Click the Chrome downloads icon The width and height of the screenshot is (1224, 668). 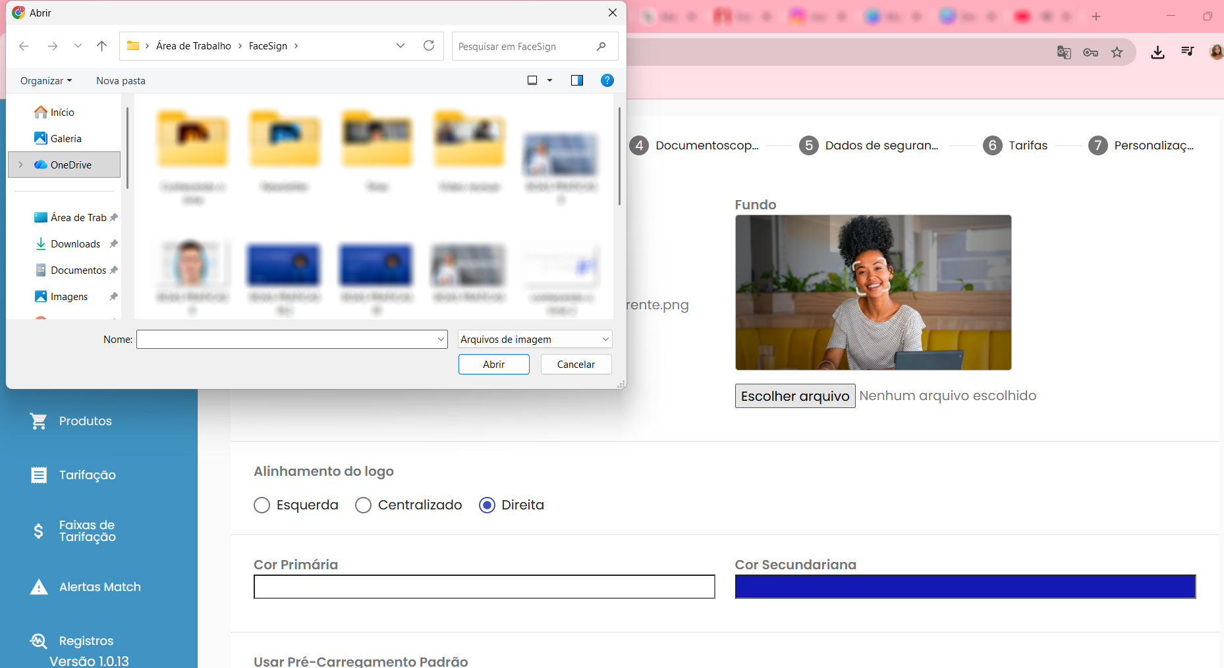pyautogui.click(x=1157, y=52)
